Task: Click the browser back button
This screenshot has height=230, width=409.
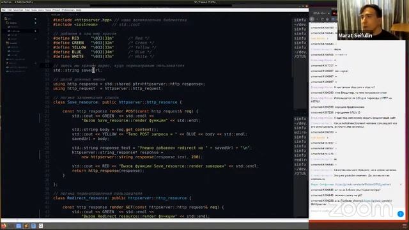Action: [312, 19]
